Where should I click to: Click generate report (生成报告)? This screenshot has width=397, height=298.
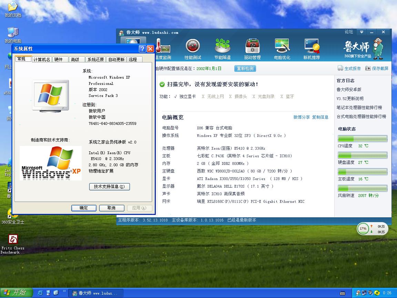click(349, 68)
